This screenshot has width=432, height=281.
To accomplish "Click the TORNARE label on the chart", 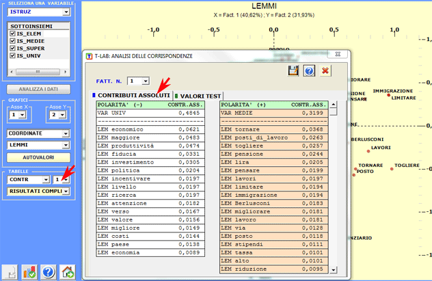I will [x=370, y=165].
